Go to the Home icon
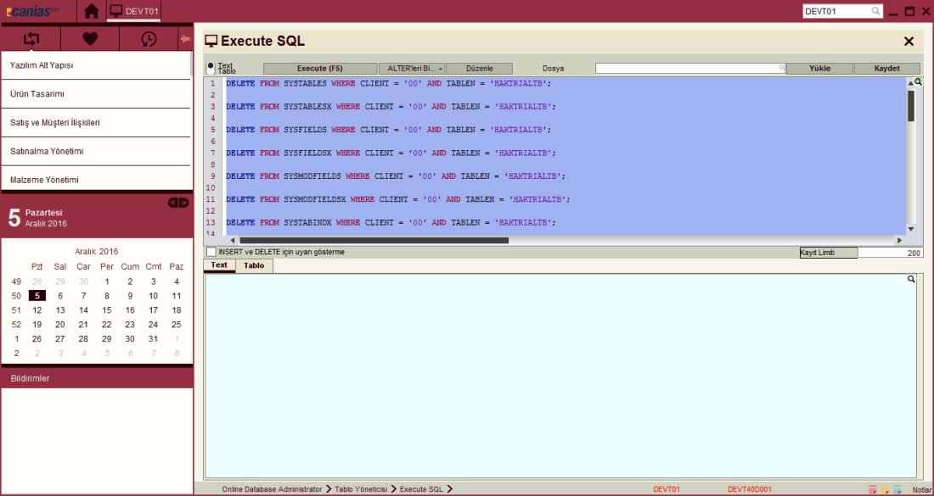The image size is (934, 496). [92, 12]
